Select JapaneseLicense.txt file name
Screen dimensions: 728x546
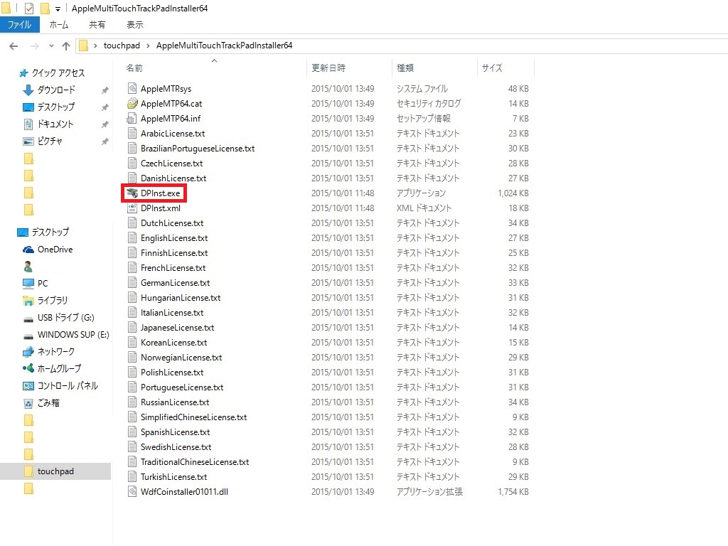(x=177, y=328)
